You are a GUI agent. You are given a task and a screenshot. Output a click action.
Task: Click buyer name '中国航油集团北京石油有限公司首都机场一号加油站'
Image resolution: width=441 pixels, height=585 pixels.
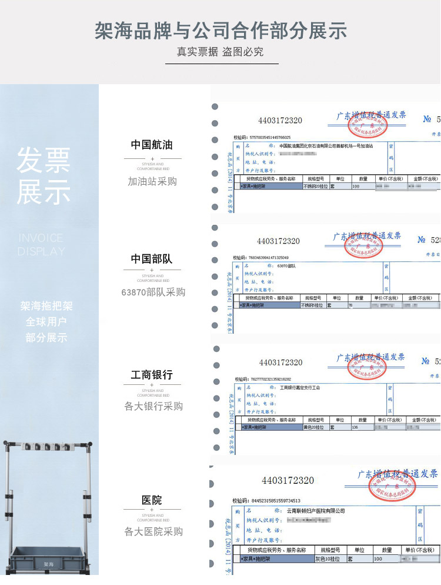pos(326,146)
